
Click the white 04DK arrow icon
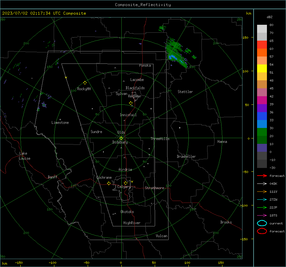point(262,184)
